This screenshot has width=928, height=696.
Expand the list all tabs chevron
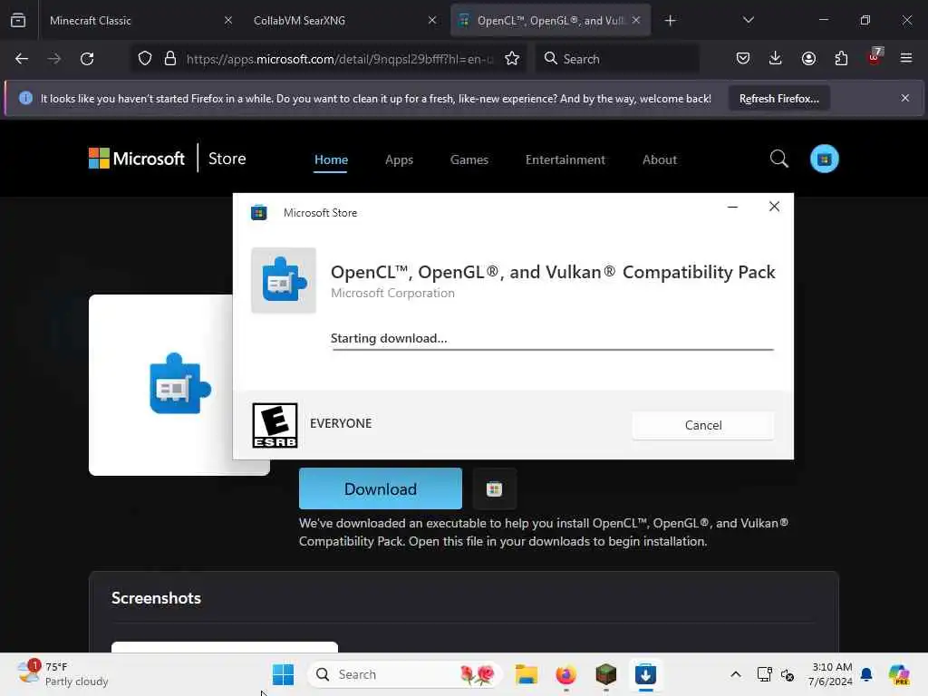(x=748, y=21)
